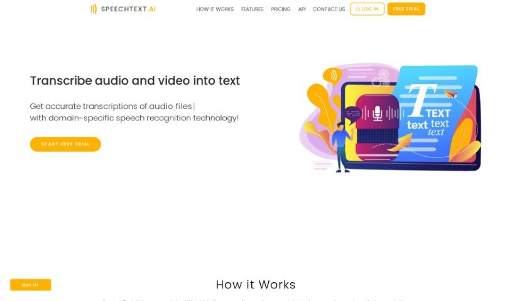
Task: Open the CONTACT US menu item
Action: point(329,9)
